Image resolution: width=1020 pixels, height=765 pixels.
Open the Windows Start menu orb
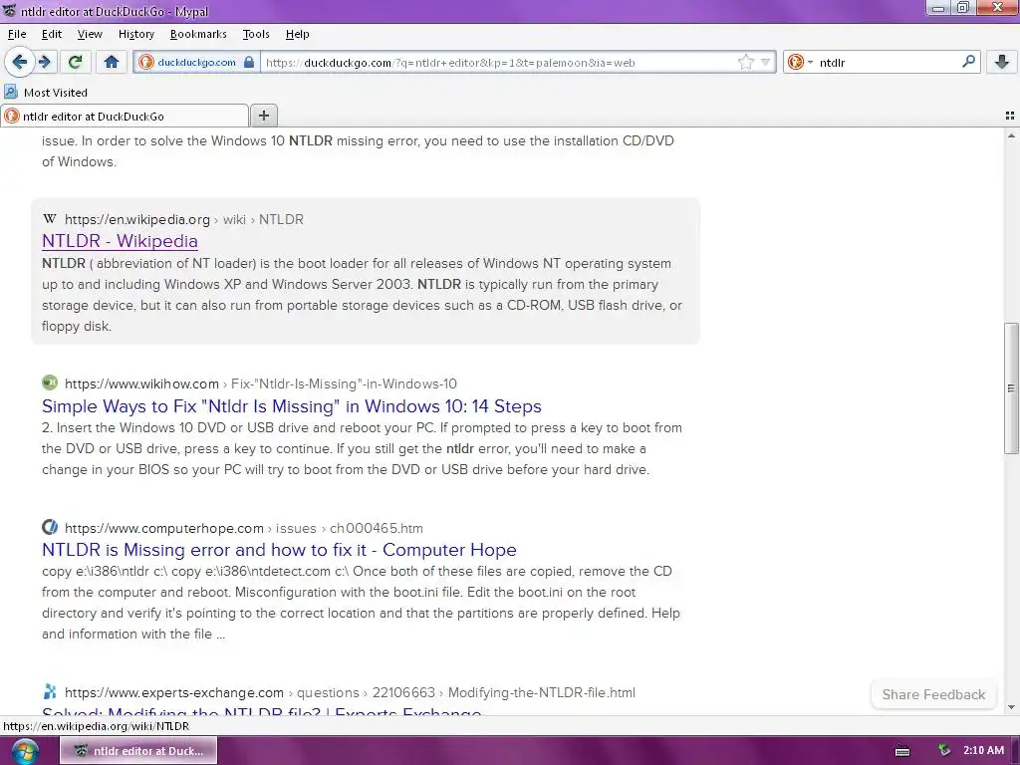pyautogui.click(x=24, y=751)
